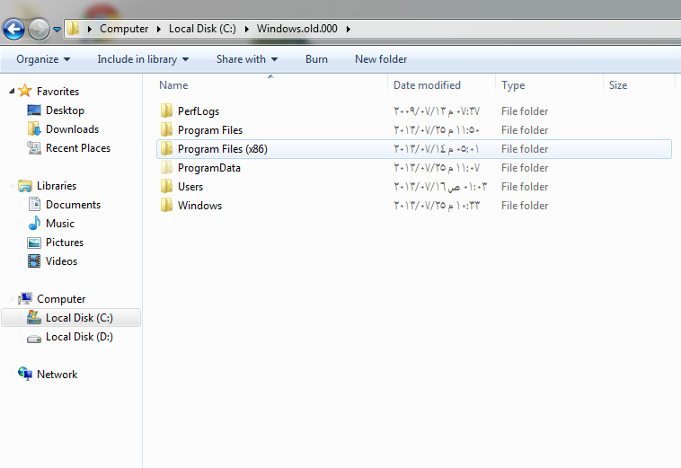Go back with the blue Back arrow
This screenshot has height=468, width=681.
click(13, 29)
